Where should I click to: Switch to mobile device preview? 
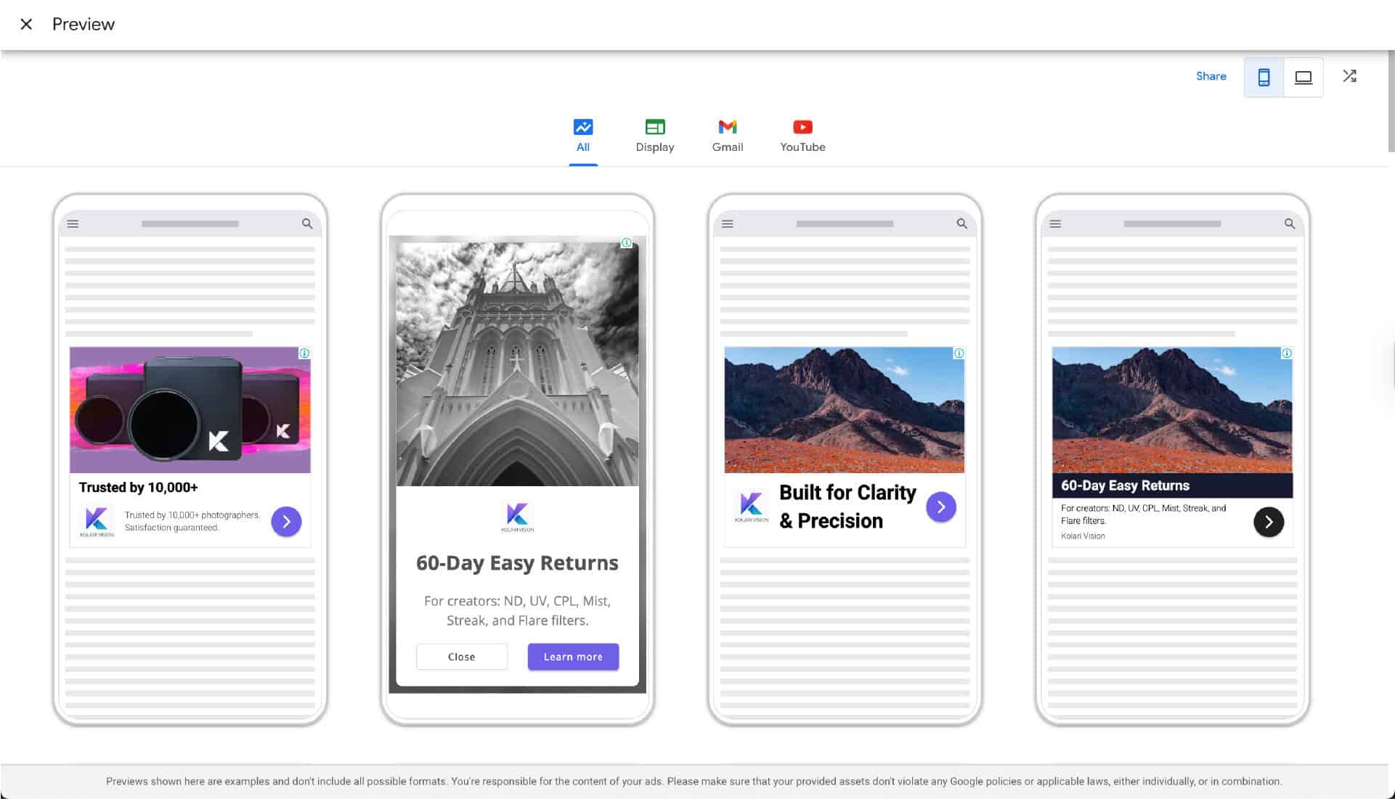pyautogui.click(x=1264, y=77)
